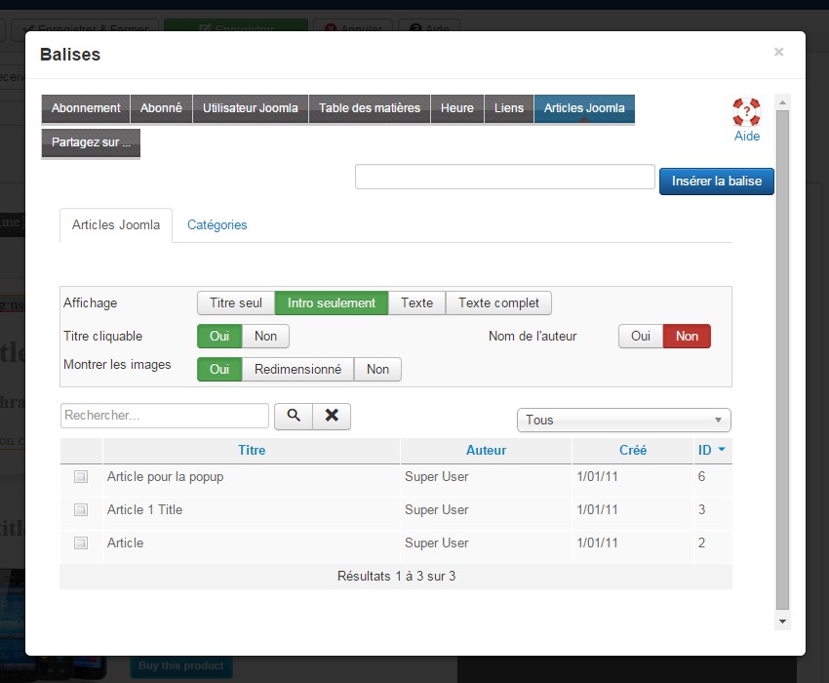Set Affichage to Titre seul
The image size is (829, 683).
[236, 303]
